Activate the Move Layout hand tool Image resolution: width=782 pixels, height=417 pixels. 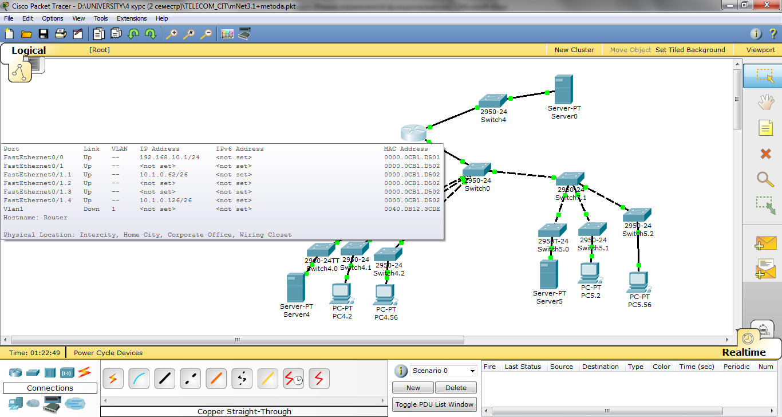coord(765,103)
